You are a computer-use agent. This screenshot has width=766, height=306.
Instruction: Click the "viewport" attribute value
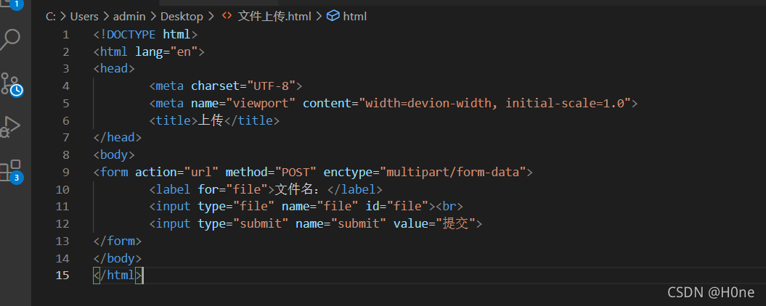[x=264, y=104]
